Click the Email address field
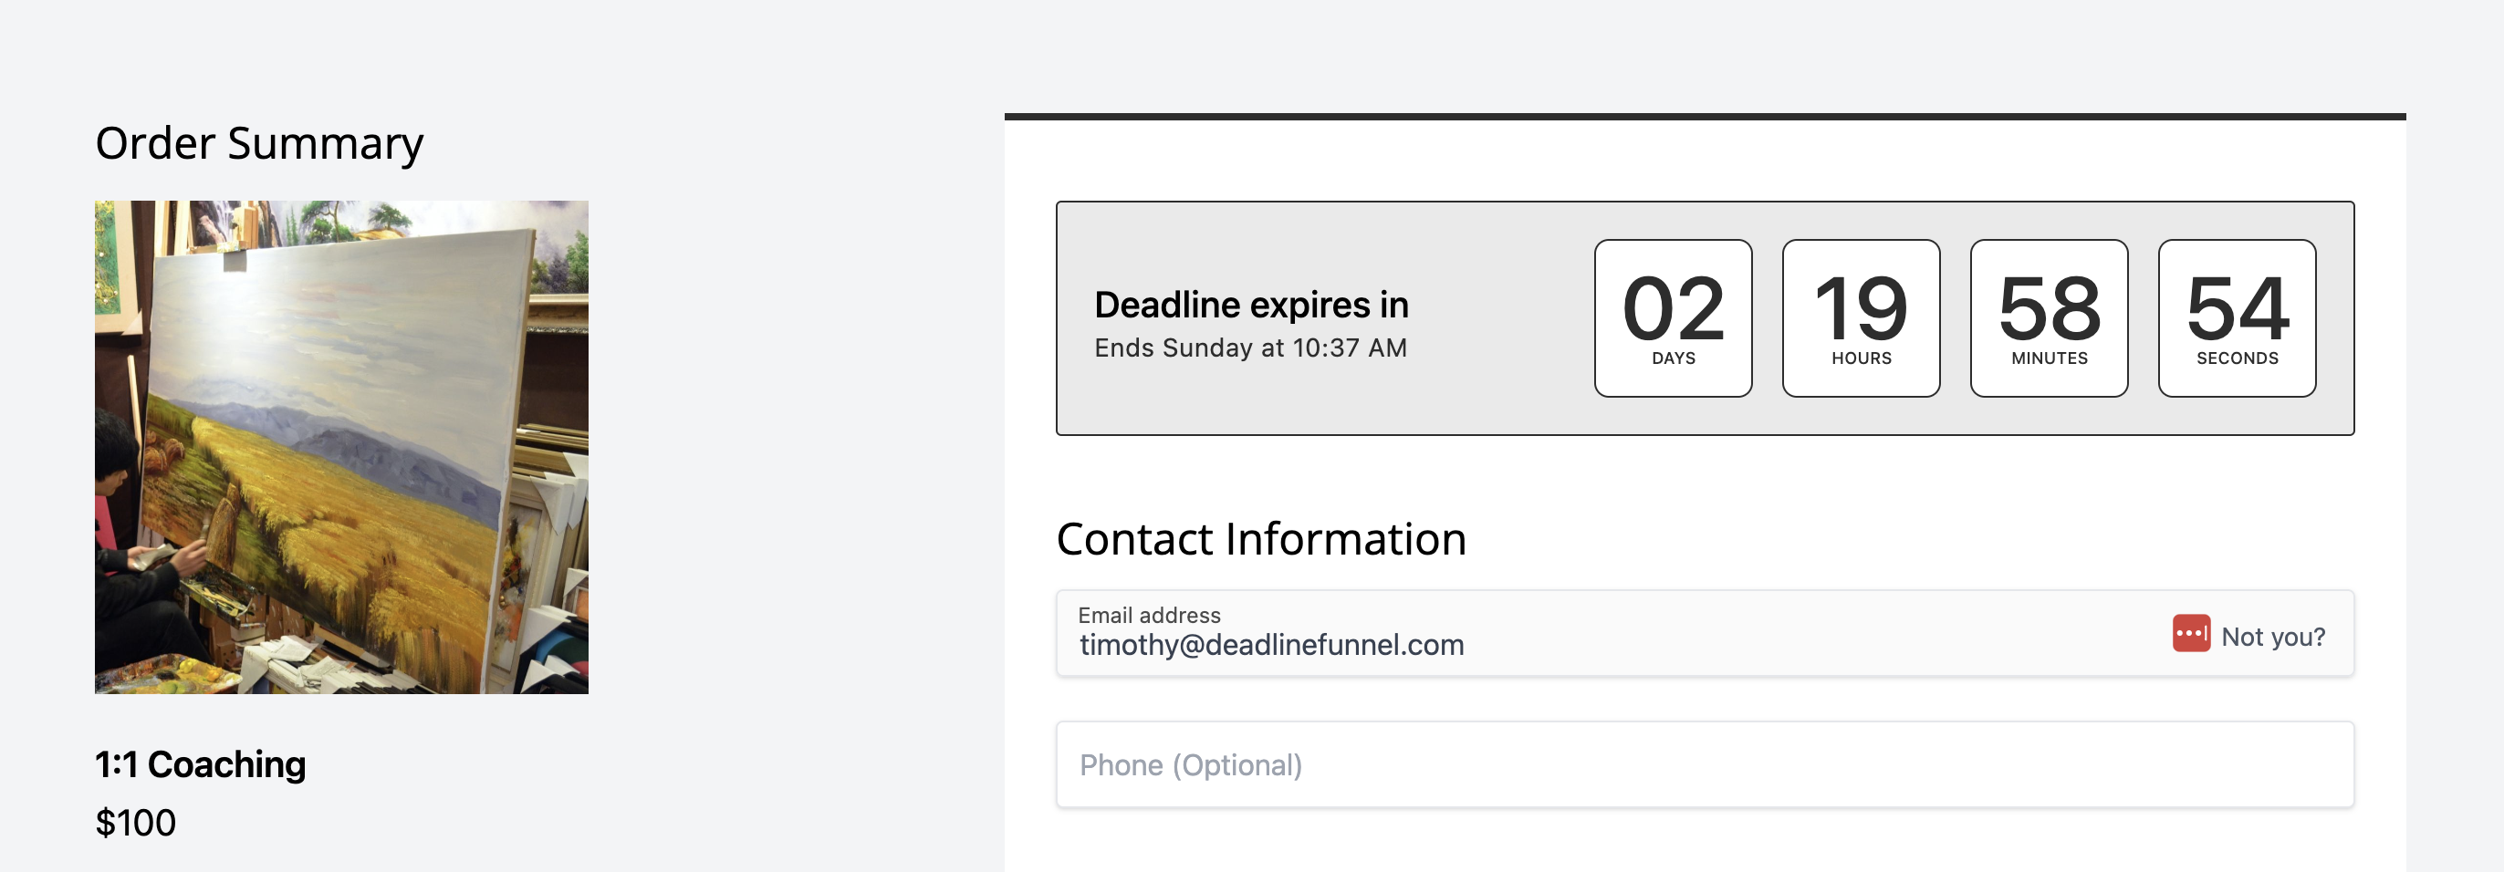The image size is (2504, 872). (1705, 633)
